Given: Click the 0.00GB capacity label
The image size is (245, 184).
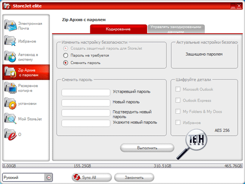Looking at the screenshot, I should click(x=9, y=166).
